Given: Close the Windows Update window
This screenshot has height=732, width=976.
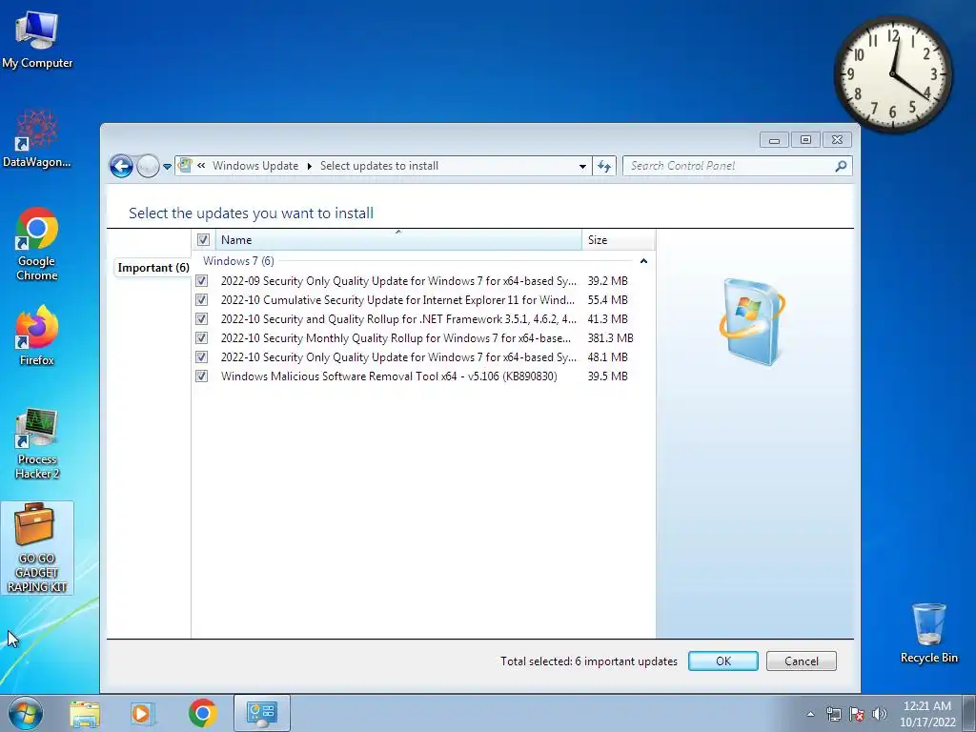Looking at the screenshot, I should [x=837, y=140].
